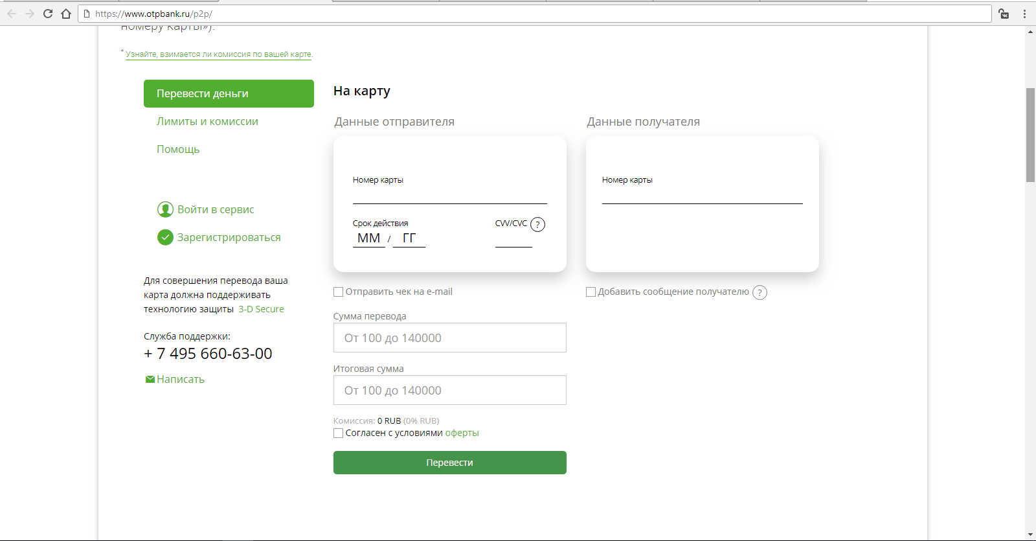This screenshot has height=541, width=1036.
Task: Click the envelope icon beside Написать
Action: point(150,380)
